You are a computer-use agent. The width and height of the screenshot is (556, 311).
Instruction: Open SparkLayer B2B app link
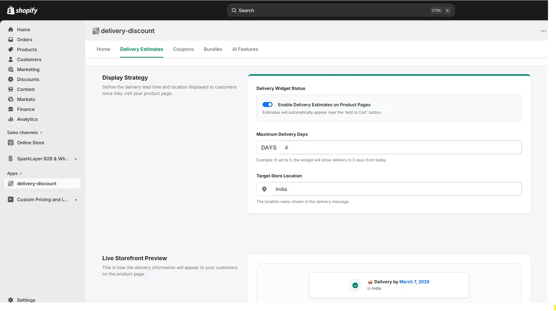click(x=43, y=159)
